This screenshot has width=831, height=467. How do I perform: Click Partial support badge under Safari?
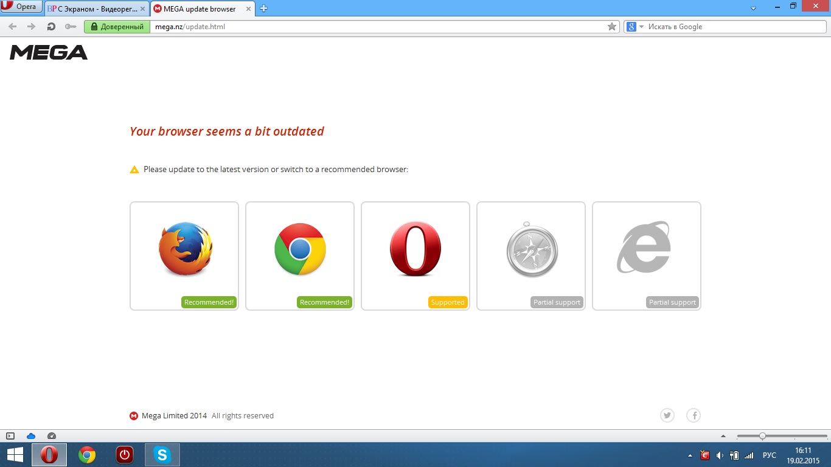557,302
